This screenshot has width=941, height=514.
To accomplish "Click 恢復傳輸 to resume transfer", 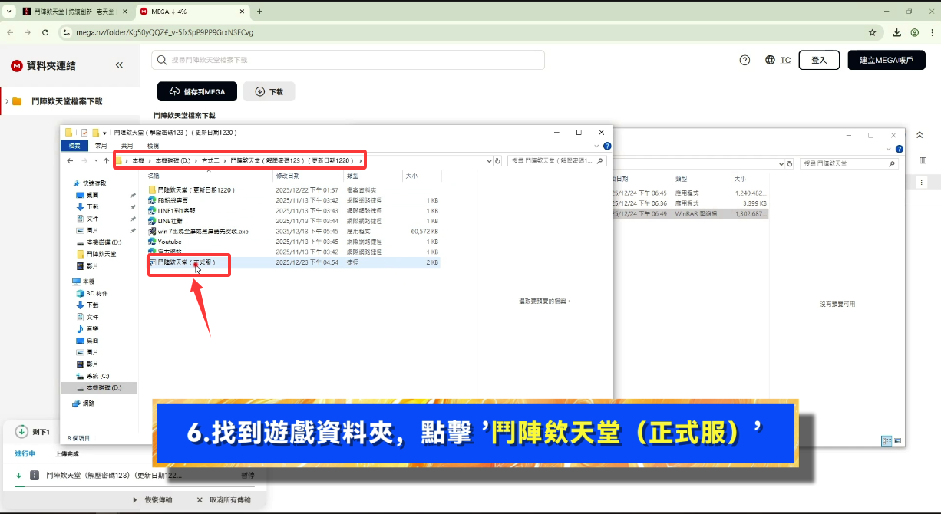I will point(152,499).
